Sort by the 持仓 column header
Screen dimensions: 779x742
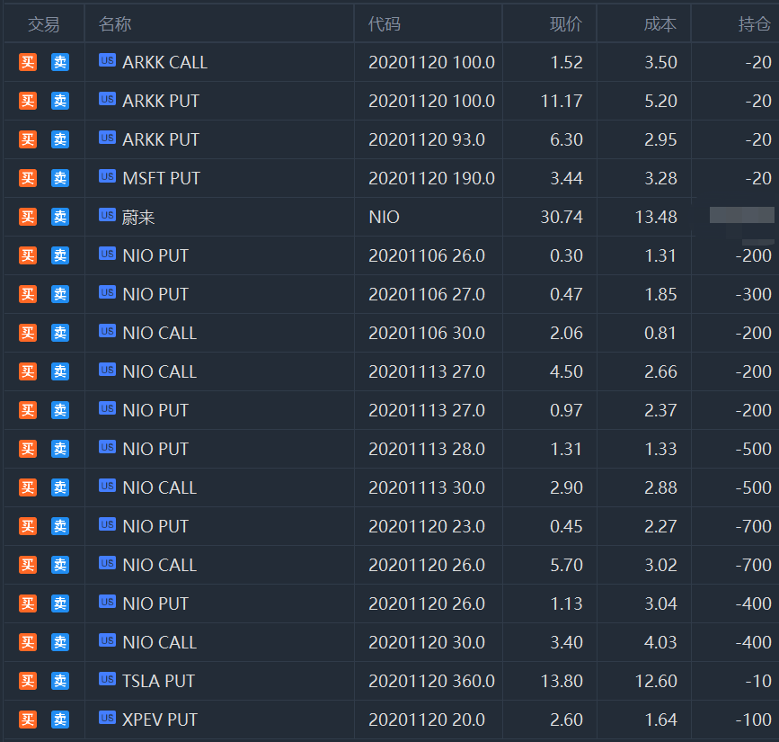[755, 24]
